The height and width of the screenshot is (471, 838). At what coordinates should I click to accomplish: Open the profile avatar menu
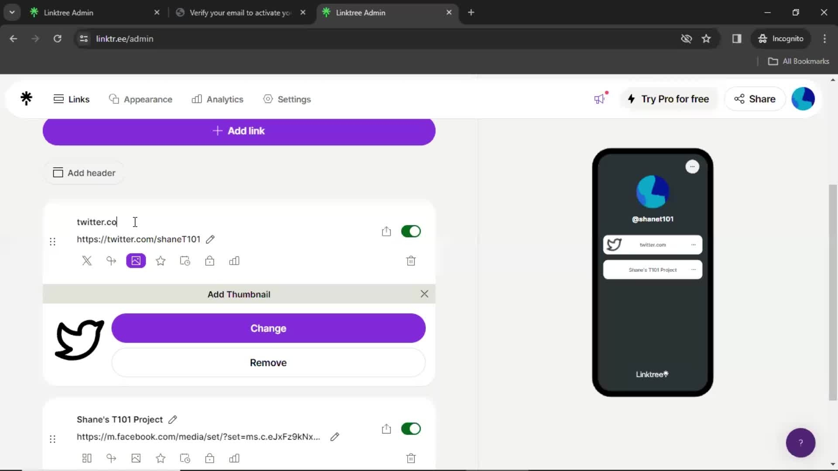[x=803, y=99]
